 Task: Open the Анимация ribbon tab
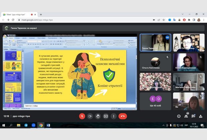[x=32, y=38]
